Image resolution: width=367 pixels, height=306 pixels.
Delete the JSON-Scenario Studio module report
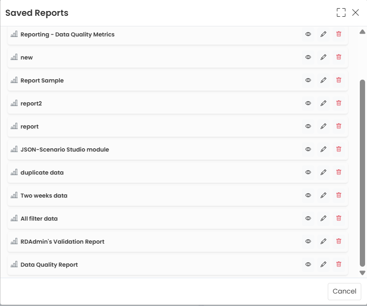tap(338, 149)
